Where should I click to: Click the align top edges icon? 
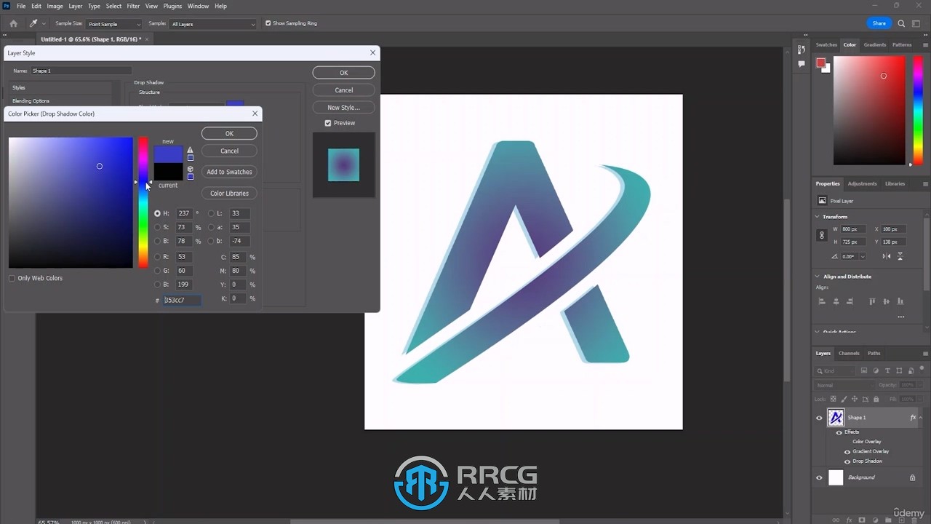click(x=872, y=301)
